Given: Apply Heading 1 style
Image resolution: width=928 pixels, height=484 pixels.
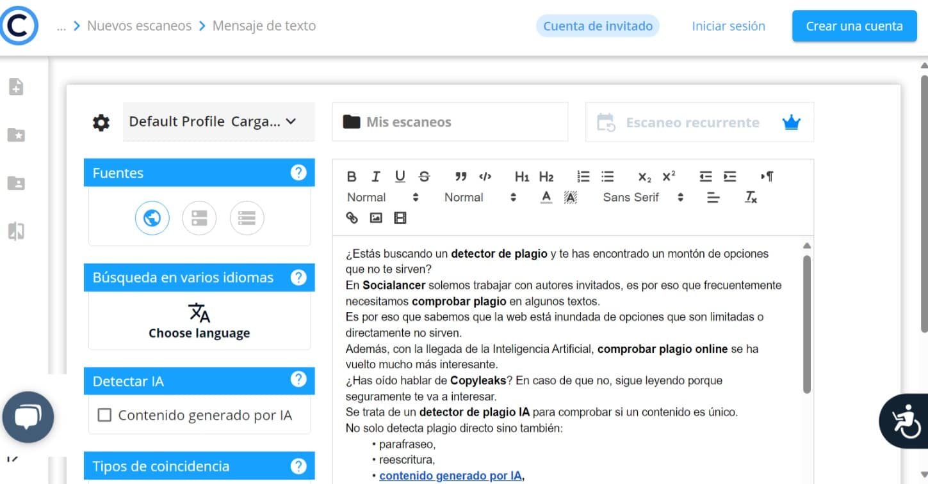Looking at the screenshot, I should [522, 176].
